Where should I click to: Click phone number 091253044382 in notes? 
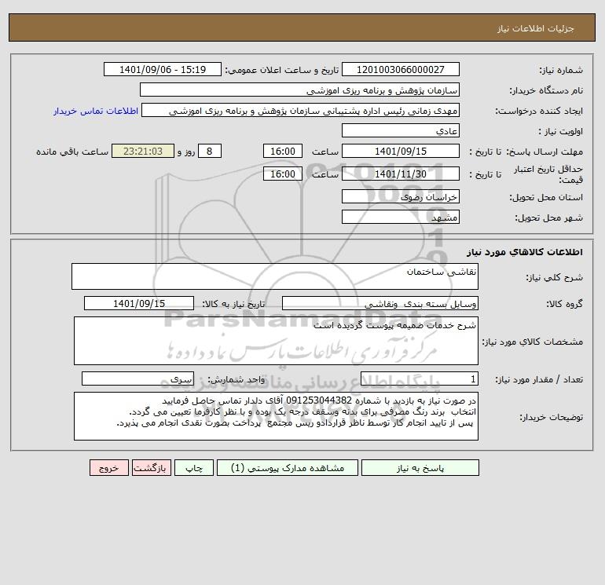coord(319,400)
